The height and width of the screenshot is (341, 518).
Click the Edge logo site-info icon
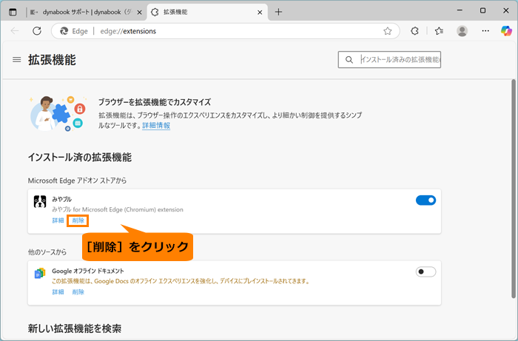pos(64,31)
